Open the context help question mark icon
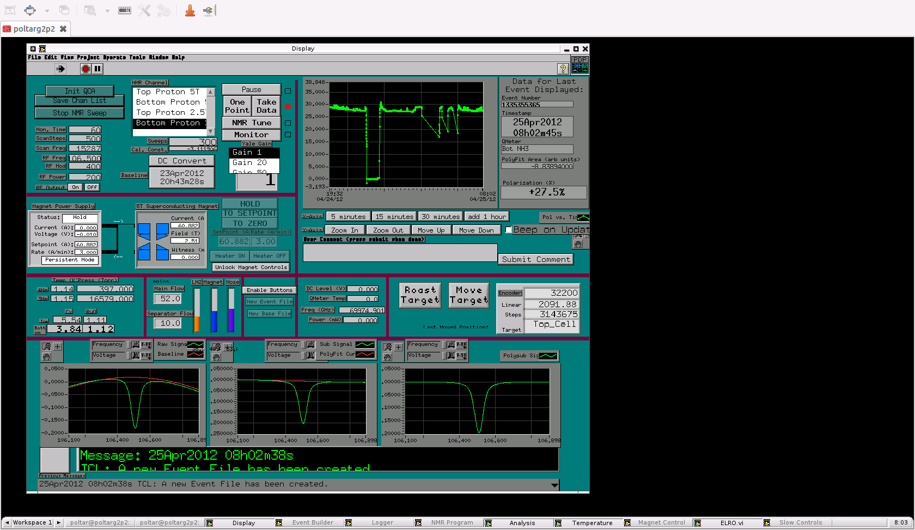Image resolution: width=915 pixels, height=530 pixels. click(x=563, y=69)
